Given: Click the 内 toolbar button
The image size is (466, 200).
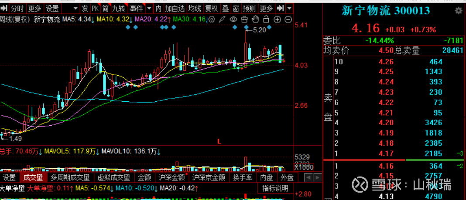Looking at the screenshot, I should pyautogui.click(x=159, y=8).
